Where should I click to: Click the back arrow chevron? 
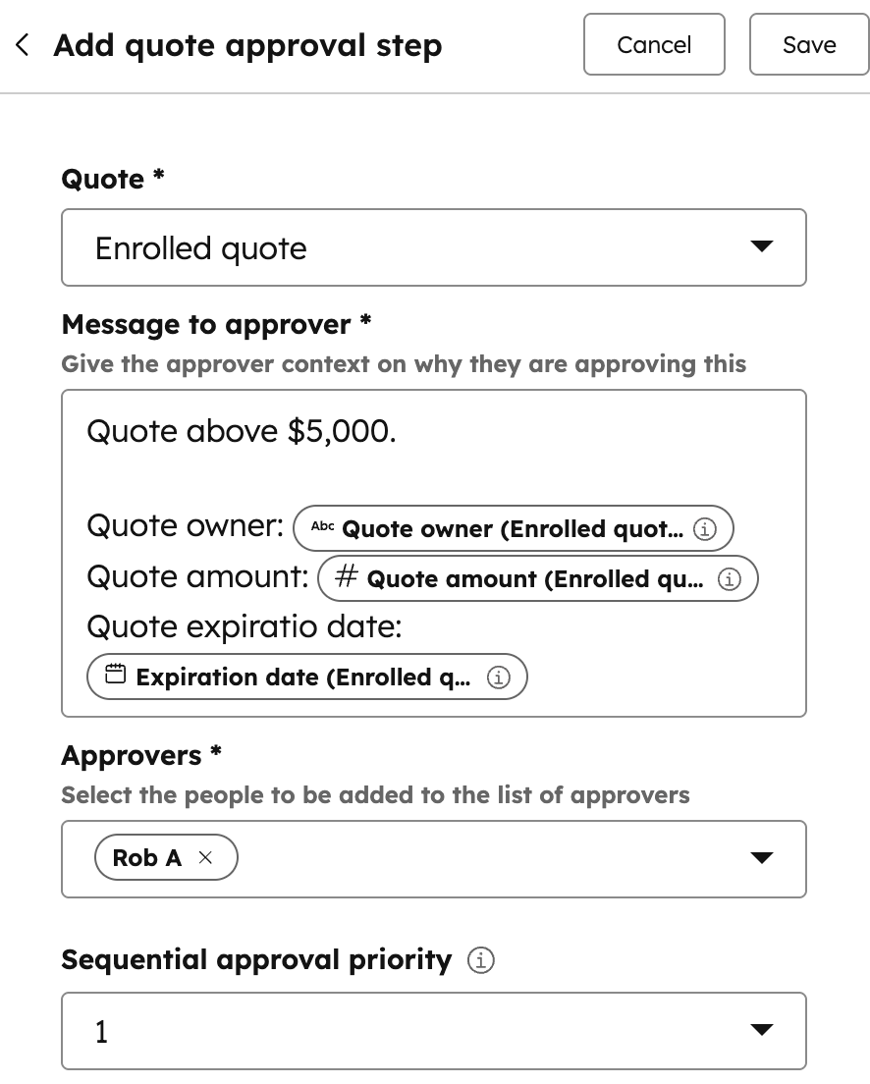[x=22, y=44]
